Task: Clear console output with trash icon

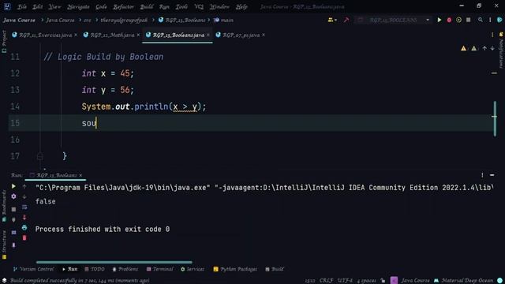Action: coord(24,238)
